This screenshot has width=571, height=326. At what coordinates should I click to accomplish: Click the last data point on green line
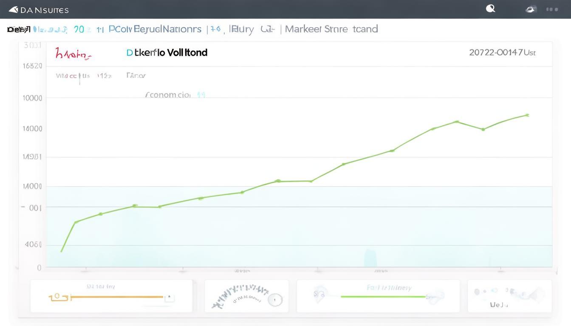[527, 115]
